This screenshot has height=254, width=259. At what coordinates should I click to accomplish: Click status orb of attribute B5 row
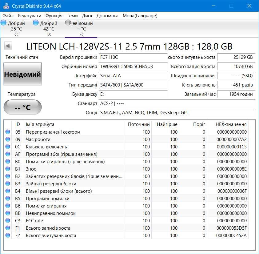(8, 198)
